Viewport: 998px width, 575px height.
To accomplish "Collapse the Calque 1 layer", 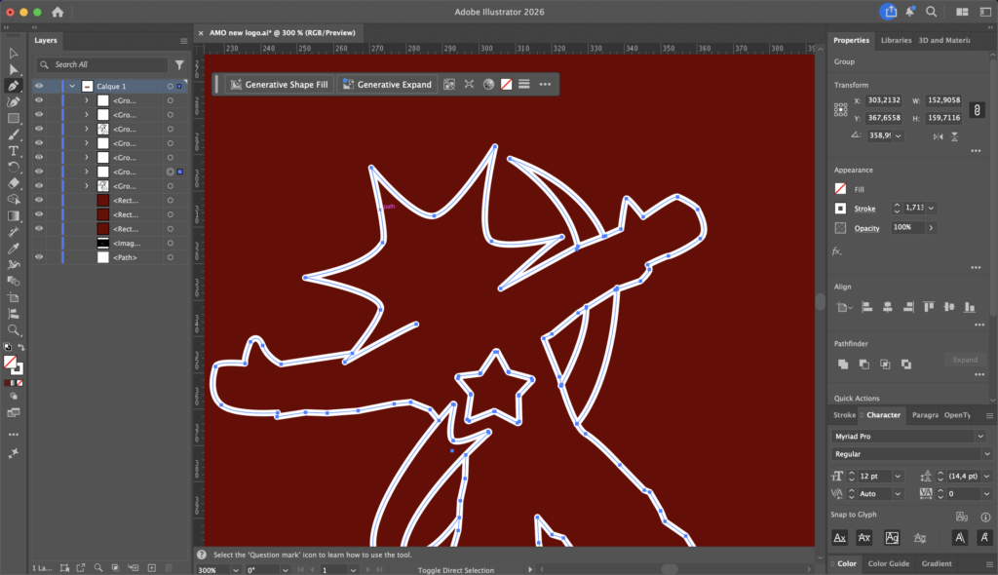I will click(72, 86).
